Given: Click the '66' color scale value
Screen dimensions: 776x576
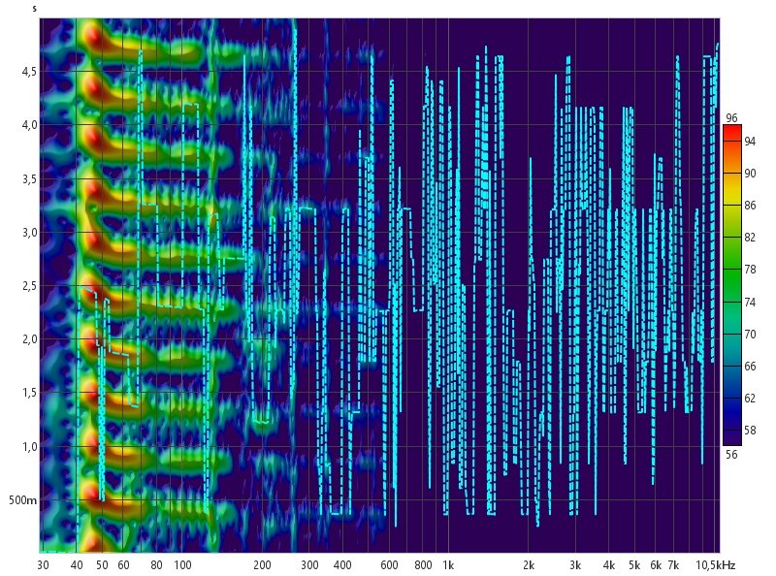Looking at the screenshot, I should pyautogui.click(x=750, y=367).
